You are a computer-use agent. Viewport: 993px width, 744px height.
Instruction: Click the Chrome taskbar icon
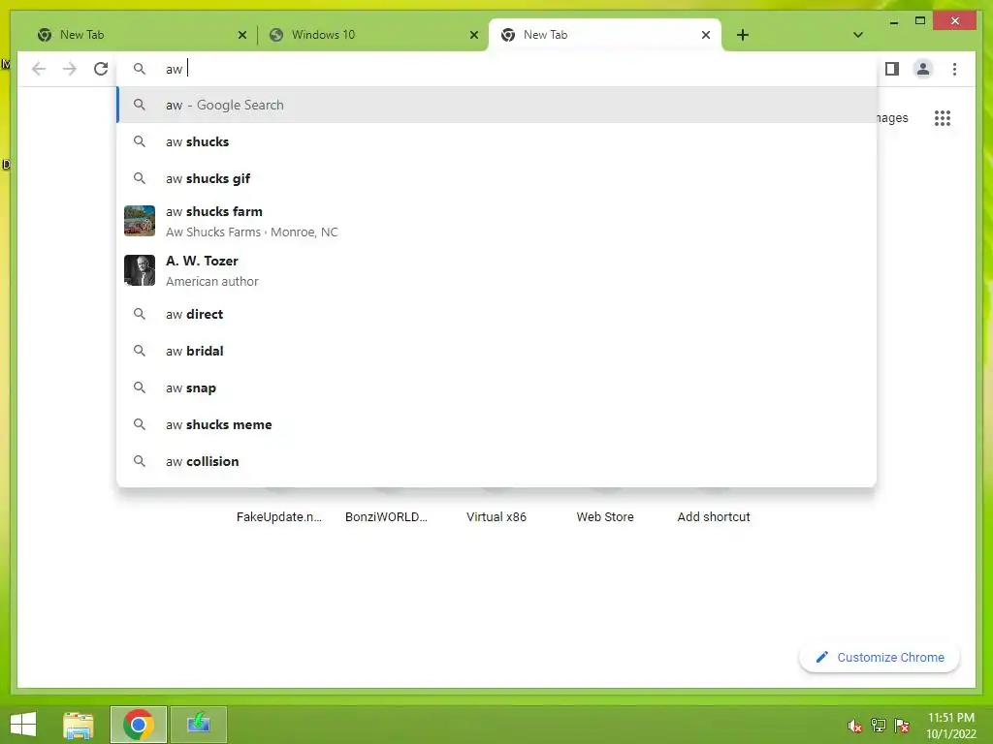pyautogui.click(x=139, y=725)
